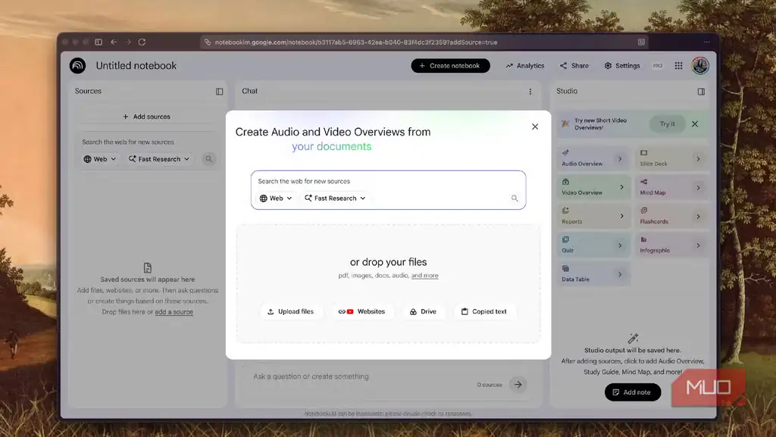Click Try it on Short Video banner
The width and height of the screenshot is (776, 437).
tap(667, 124)
